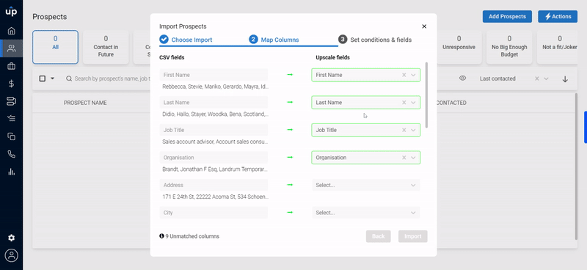Image resolution: width=587 pixels, height=270 pixels.
Task: Click '9 Unmatched columns' text
Action: [192, 236]
